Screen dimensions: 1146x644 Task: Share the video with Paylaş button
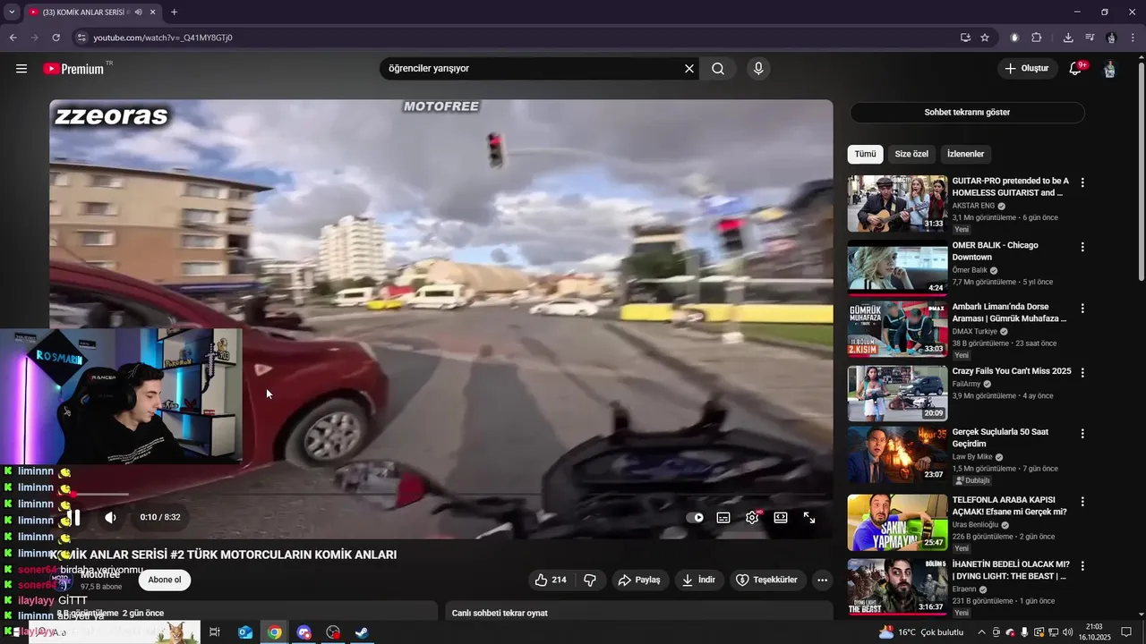click(x=639, y=580)
